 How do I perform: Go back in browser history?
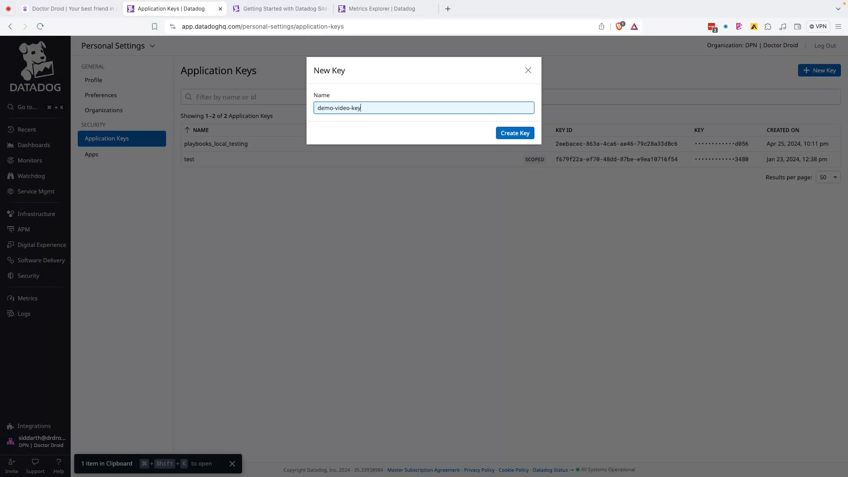11,26
